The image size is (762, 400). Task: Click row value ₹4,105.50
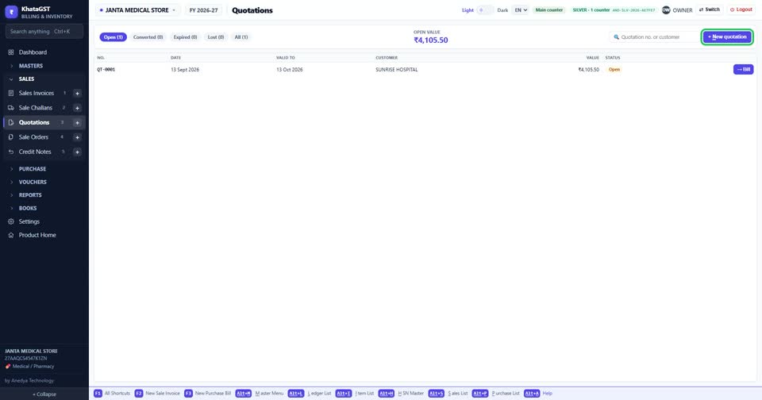[x=588, y=70]
